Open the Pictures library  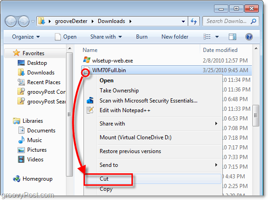(x=37, y=150)
